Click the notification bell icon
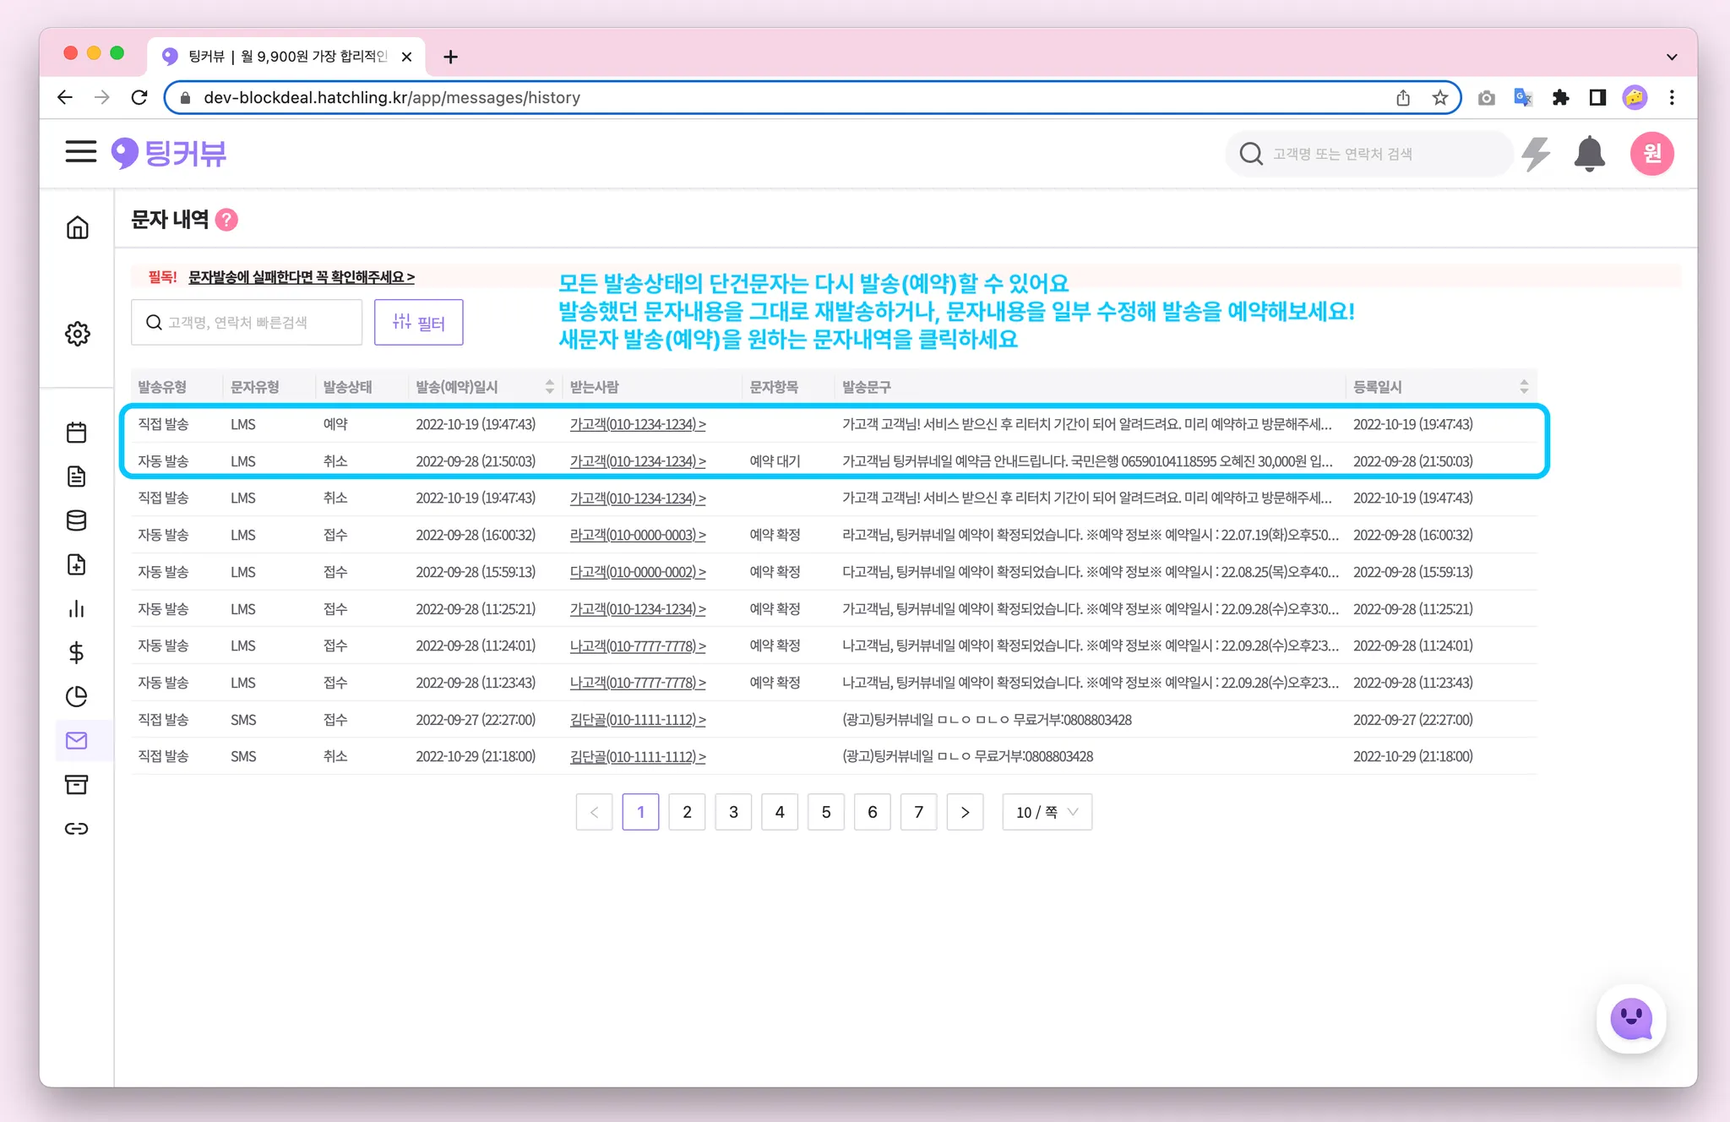This screenshot has width=1730, height=1122. (x=1589, y=154)
